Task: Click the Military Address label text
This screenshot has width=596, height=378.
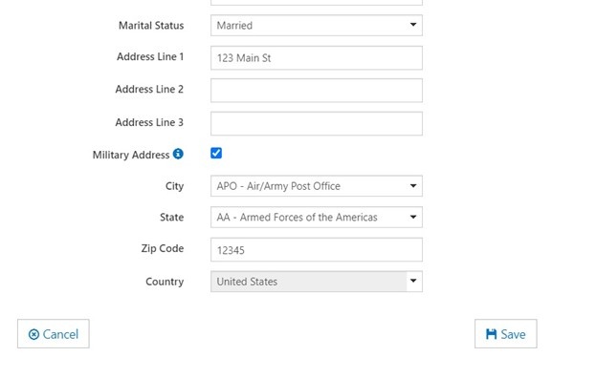Action: pos(131,155)
